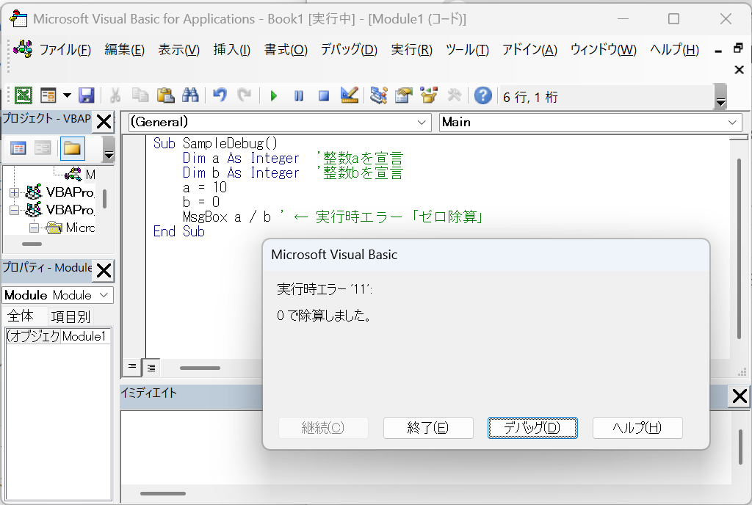
Task: Collapse the Microsoft Excel Objects folder node
Action: click(34, 228)
